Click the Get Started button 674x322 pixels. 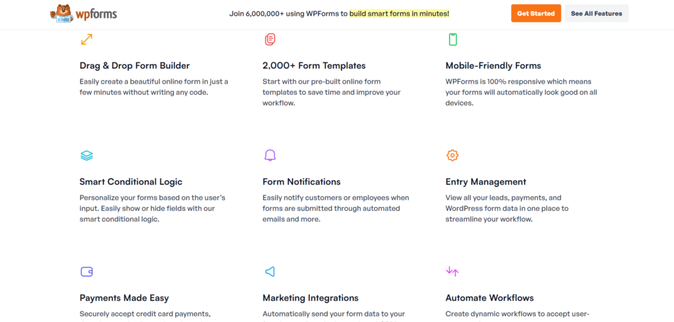536,13
